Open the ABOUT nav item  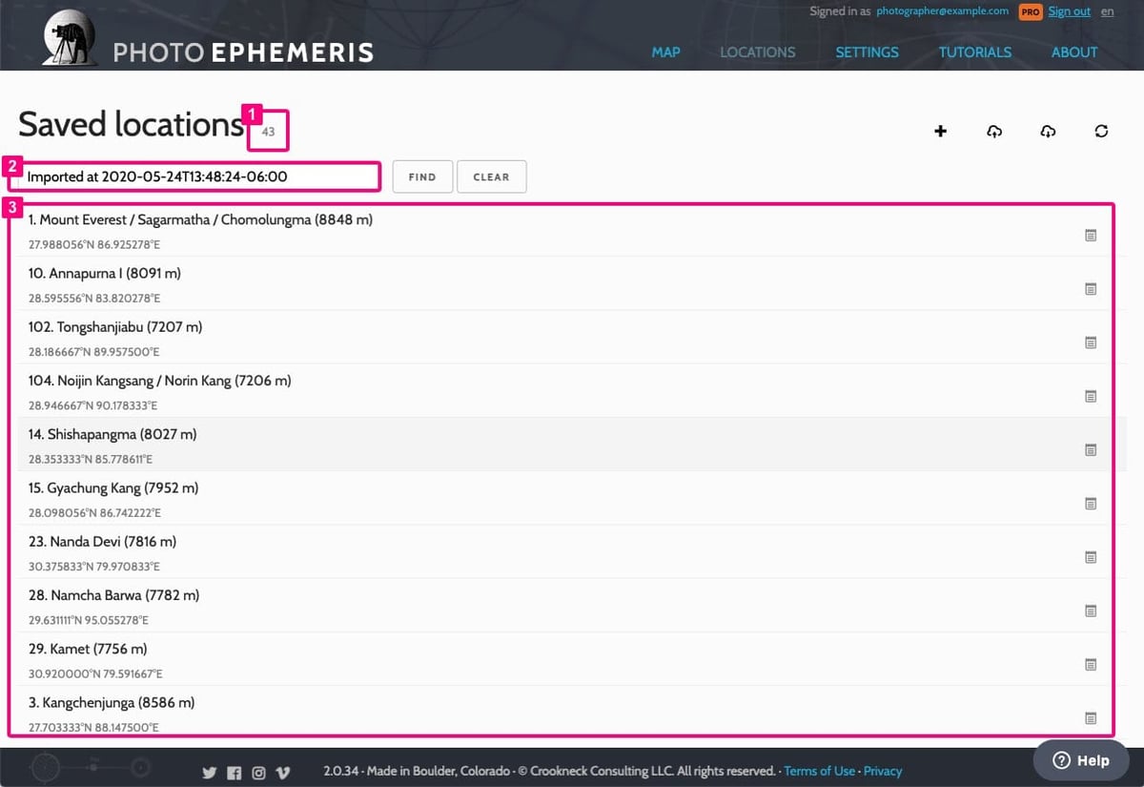coord(1074,52)
